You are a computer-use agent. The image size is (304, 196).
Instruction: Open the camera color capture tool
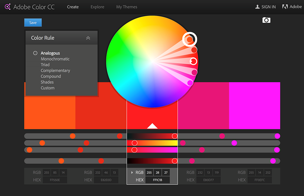pos(266,20)
